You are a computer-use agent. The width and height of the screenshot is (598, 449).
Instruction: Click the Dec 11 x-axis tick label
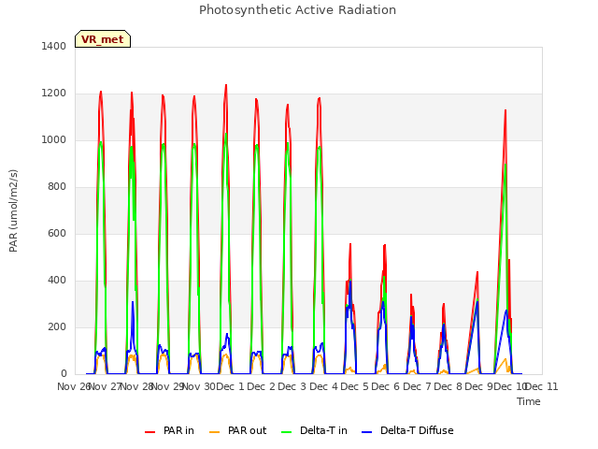[542, 386]
